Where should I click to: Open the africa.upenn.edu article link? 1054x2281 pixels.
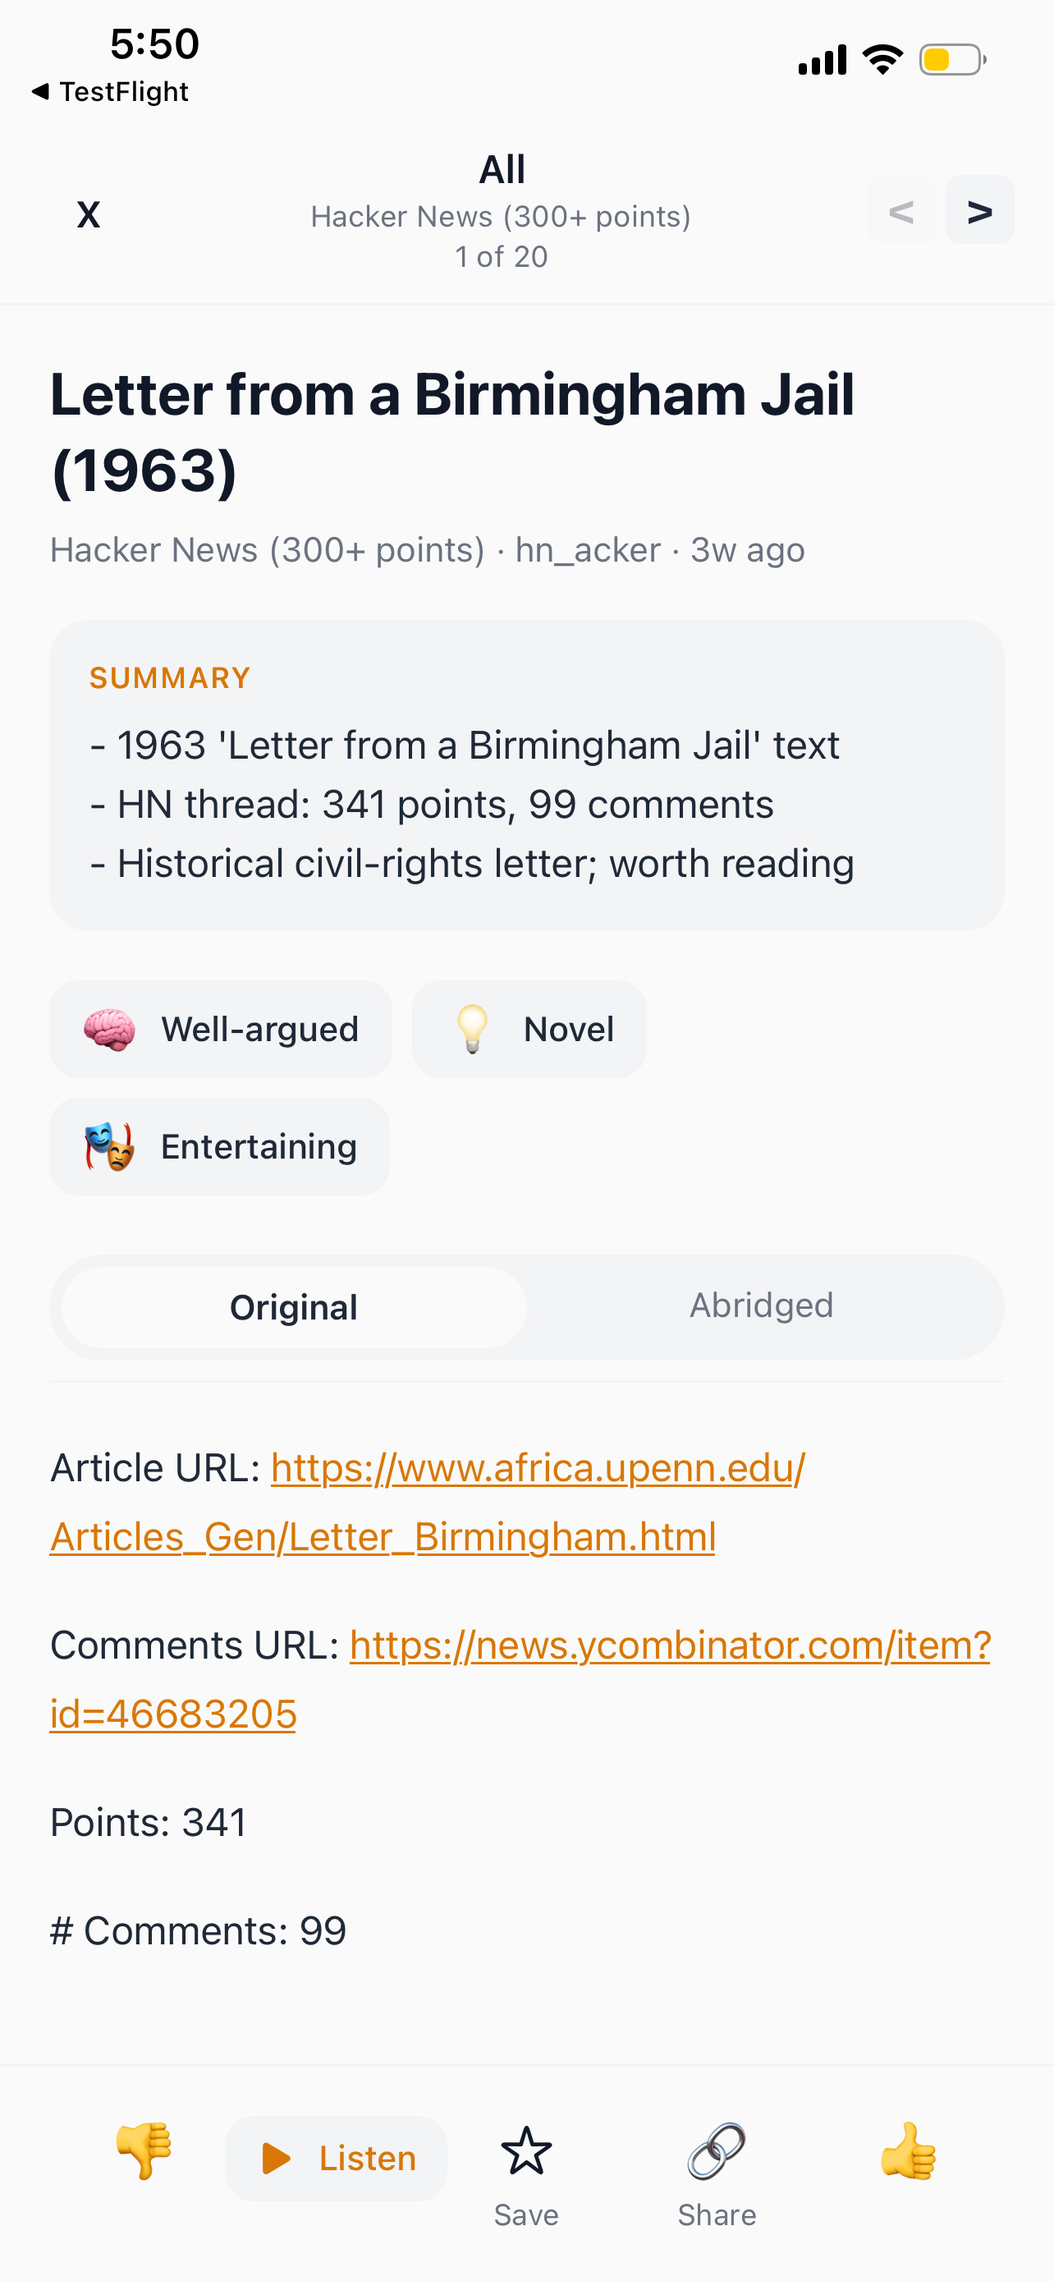(x=538, y=1468)
